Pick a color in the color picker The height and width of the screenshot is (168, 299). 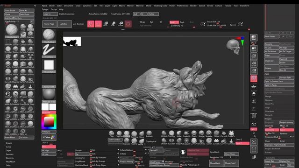coord(49,122)
